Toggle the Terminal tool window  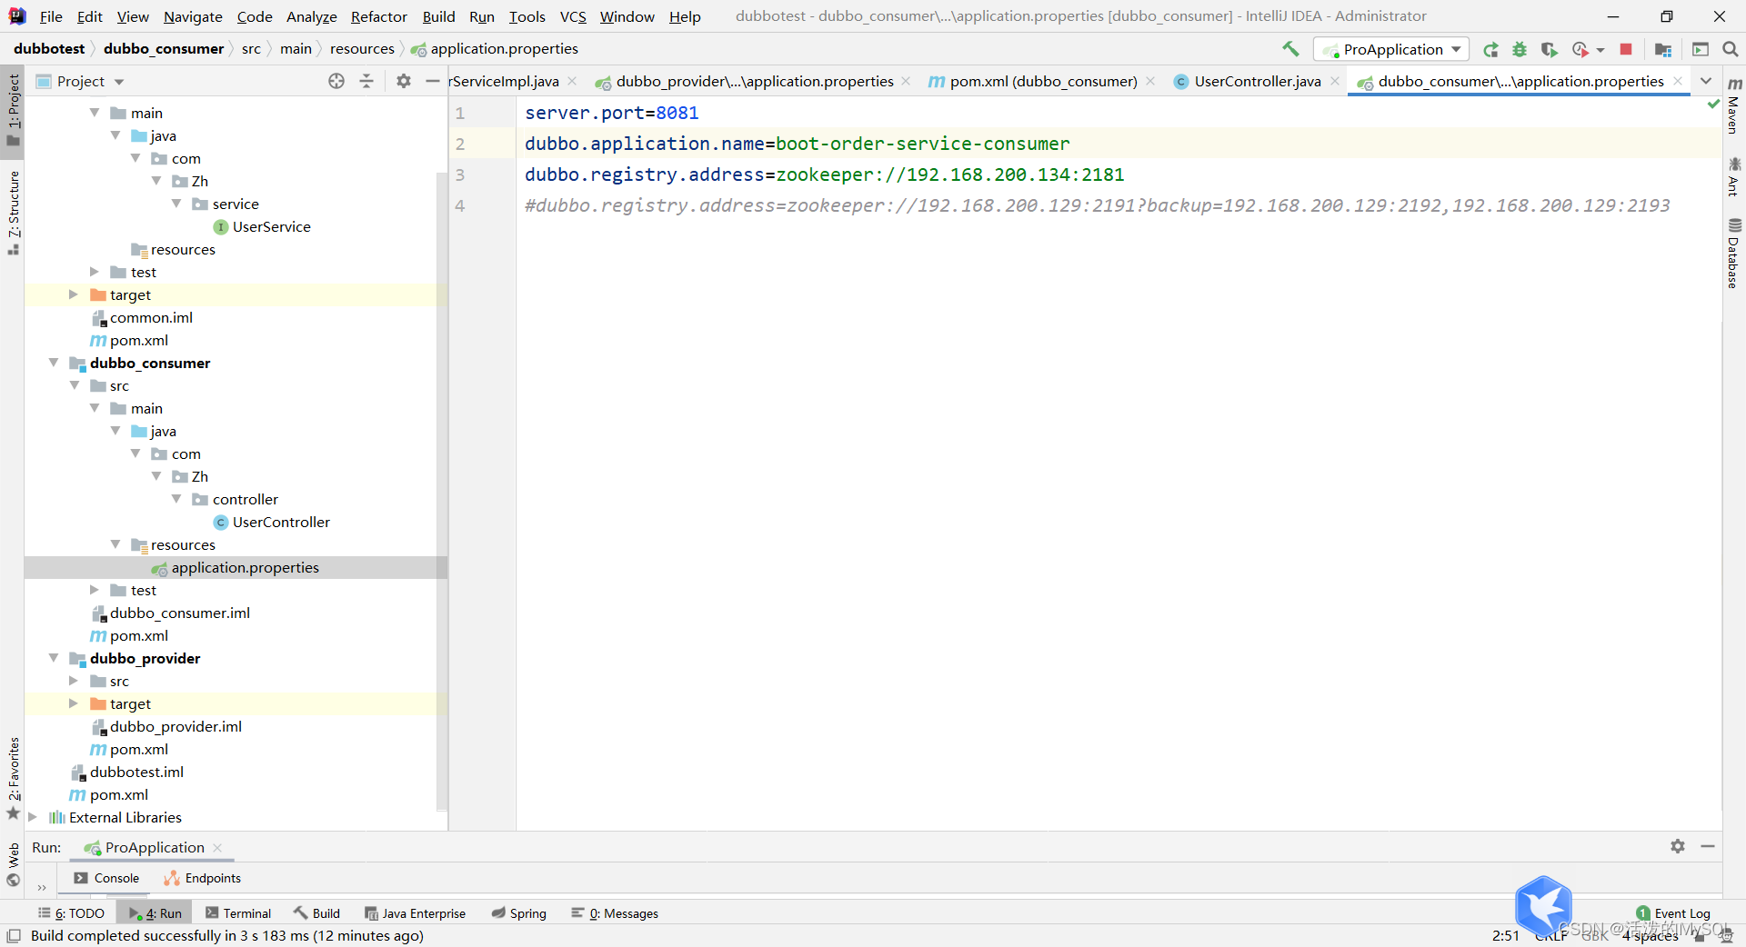(x=238, y=913)
